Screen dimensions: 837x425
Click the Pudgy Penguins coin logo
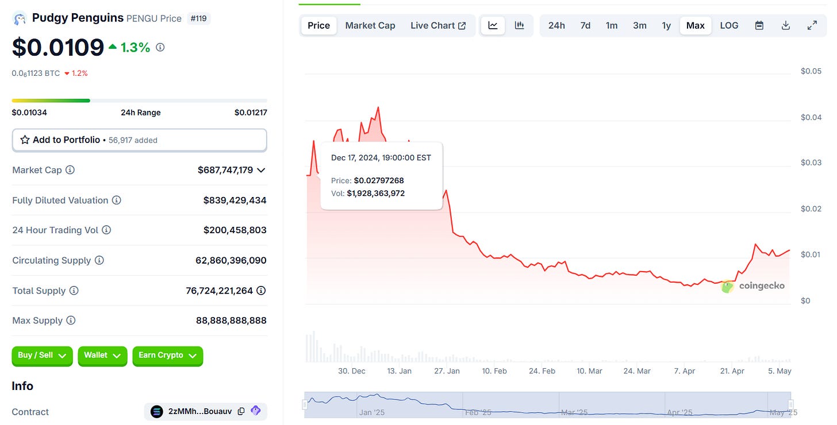pyautogui.click(x=20, y=18)
